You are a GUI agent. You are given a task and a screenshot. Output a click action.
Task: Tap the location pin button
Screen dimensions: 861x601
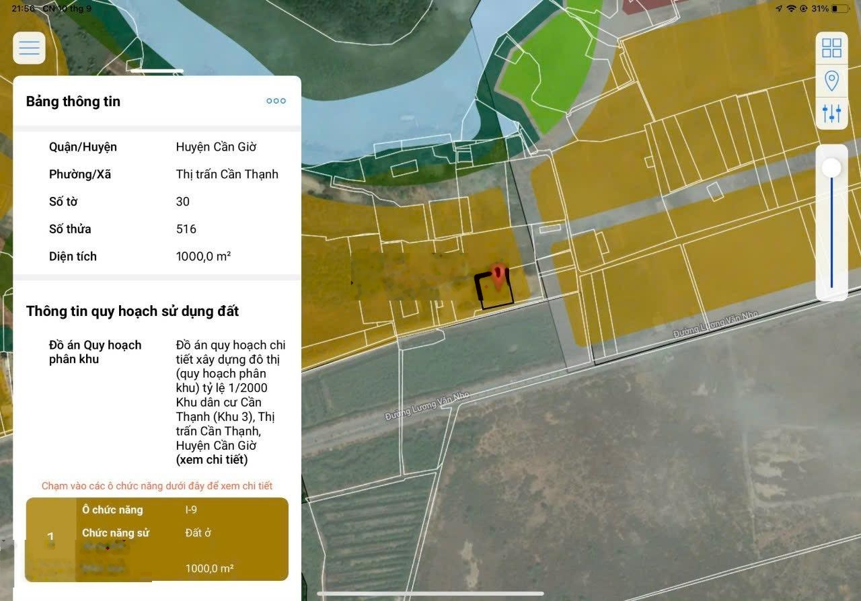coord(831,81)
